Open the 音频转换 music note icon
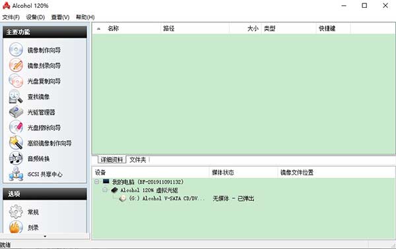Viewport: 396px width, 249px height. 16,159
